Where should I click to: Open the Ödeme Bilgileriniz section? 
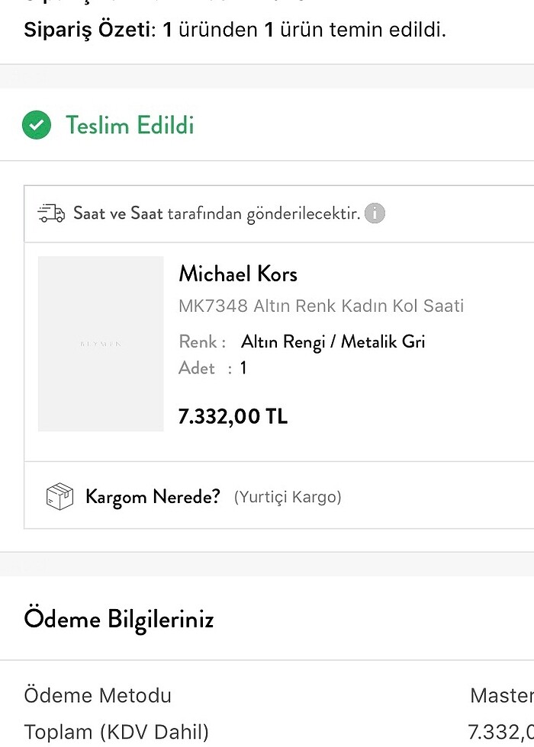pos(119,619)
